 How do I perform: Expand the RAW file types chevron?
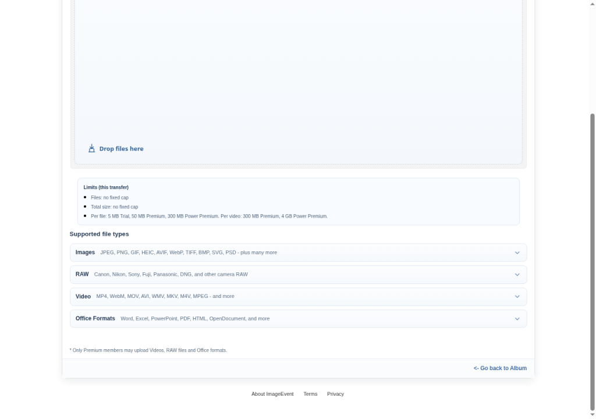tap(517, 275)
